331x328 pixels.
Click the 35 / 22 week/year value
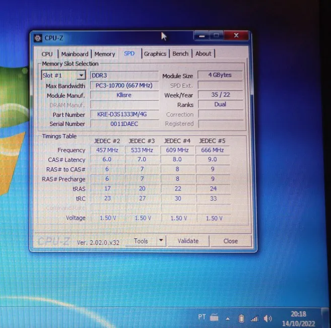tap(220, 95)
